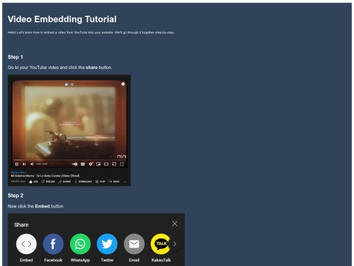This screenshot has height=266, width=354.
Task: Open the more actions ellipsis under video
Action: tap(125, 182)
